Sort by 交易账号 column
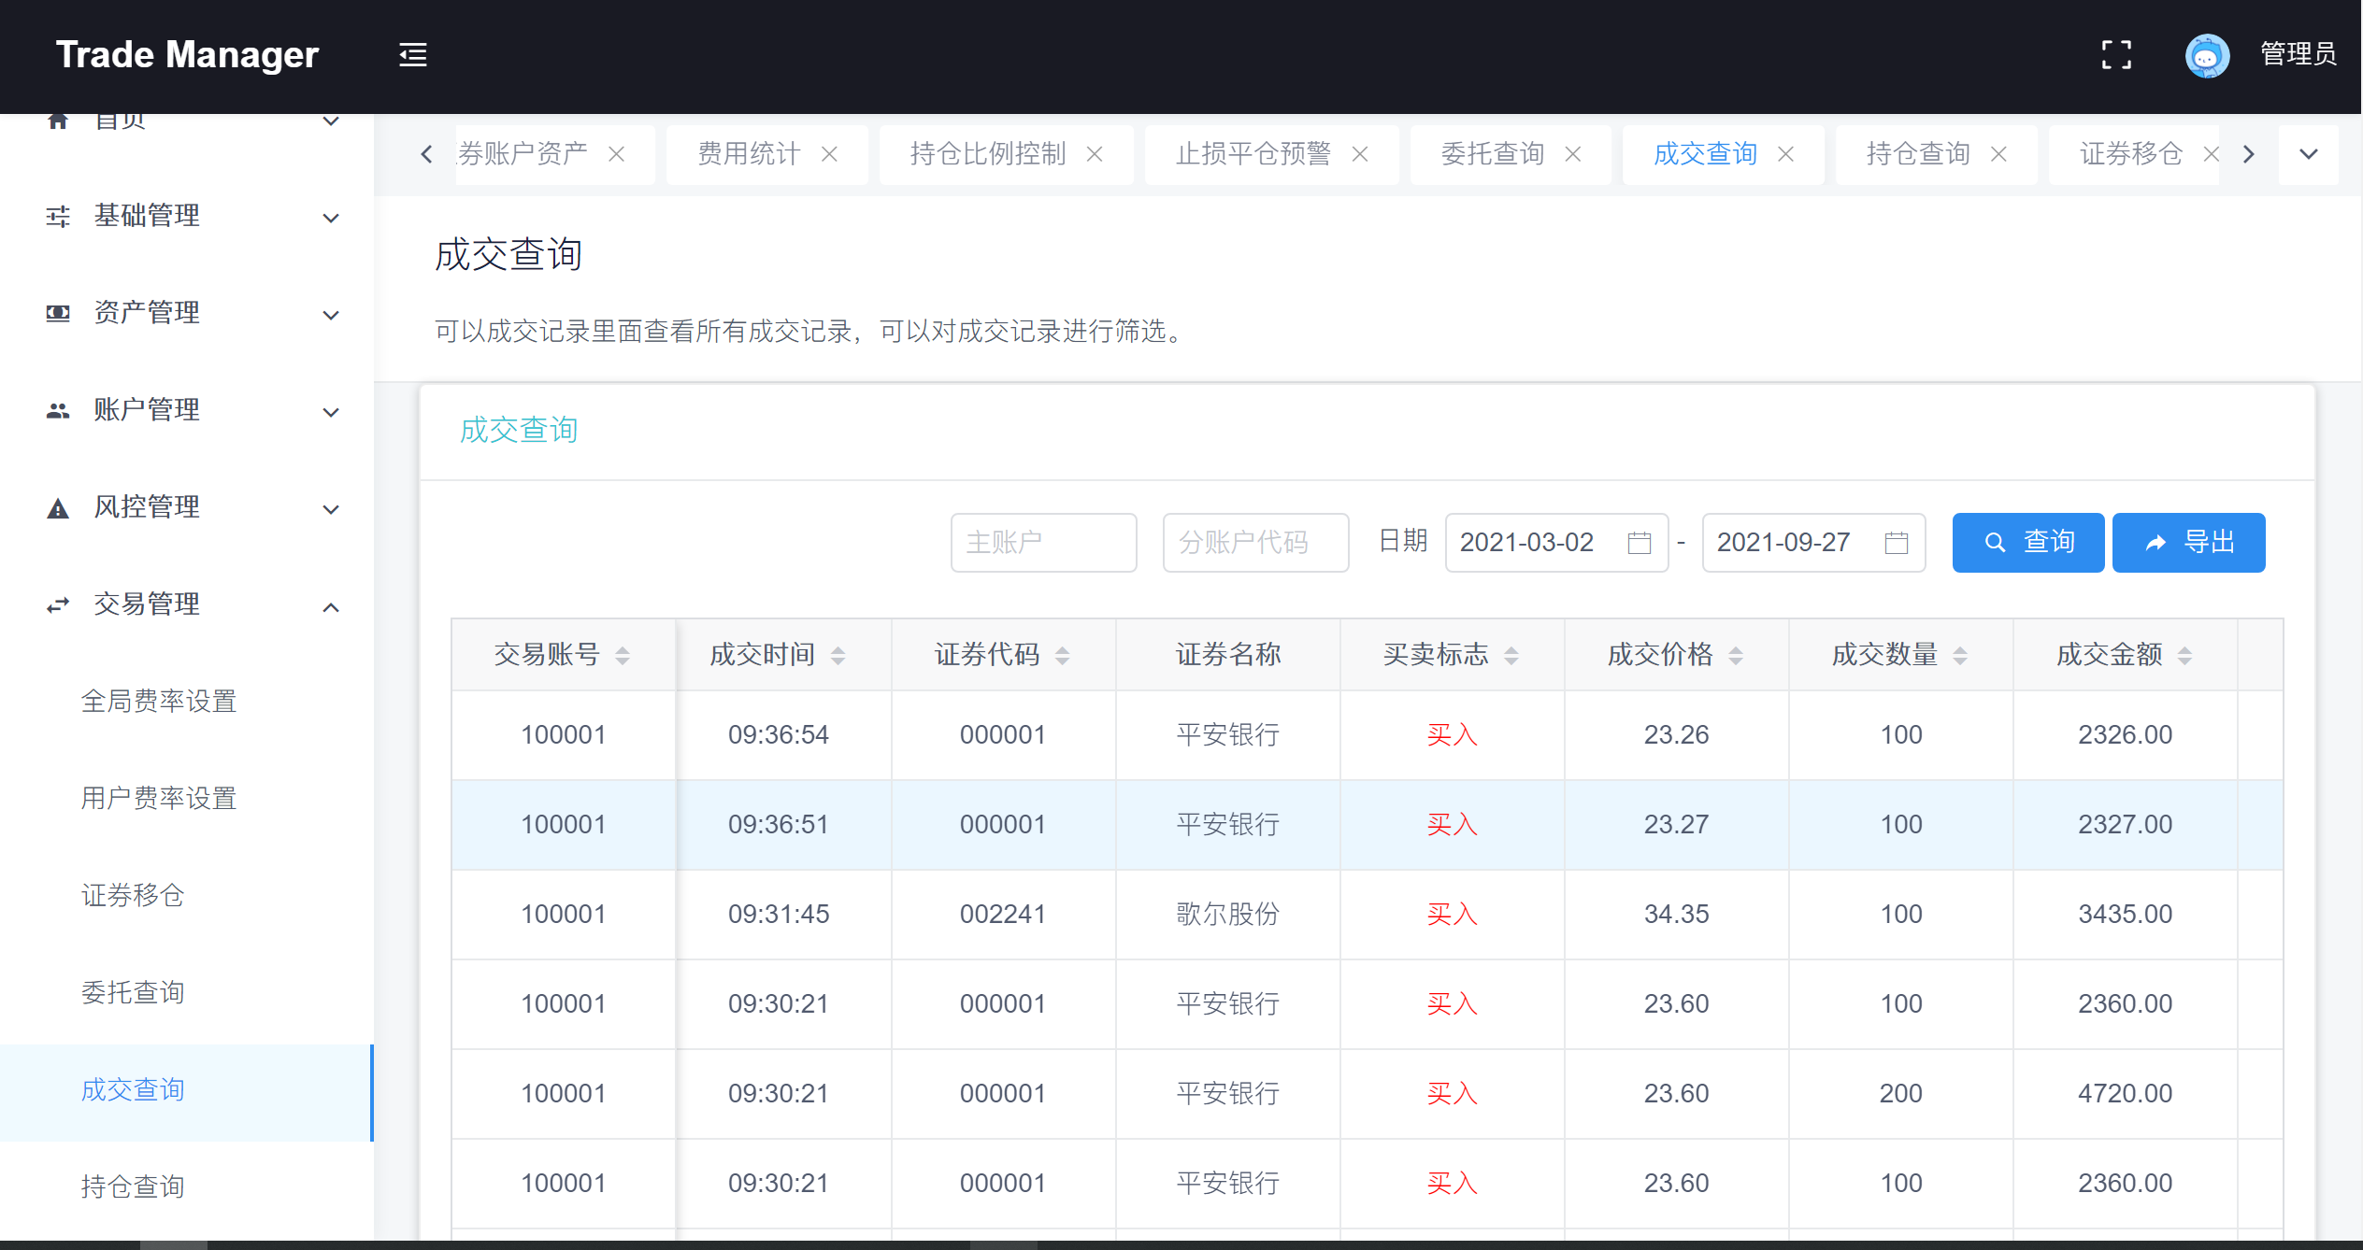Viewport: 2363px width, 1250px height. coord(623,656)
